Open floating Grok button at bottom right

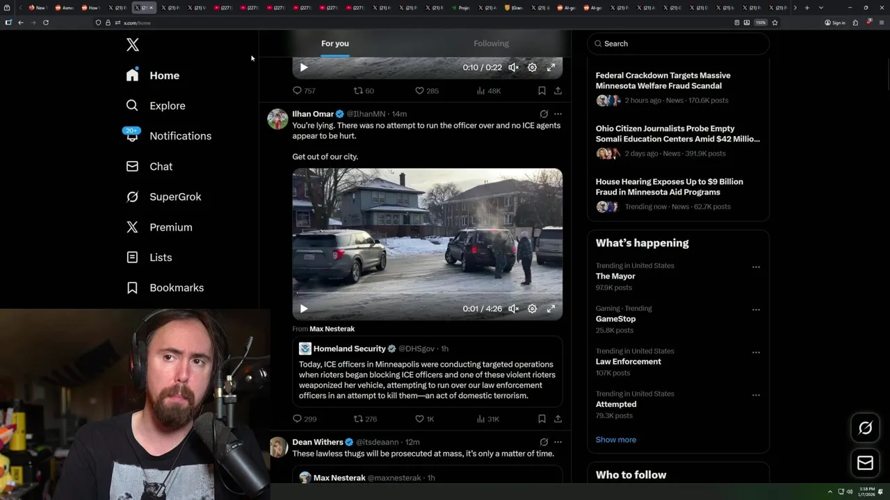coord(865,428)
